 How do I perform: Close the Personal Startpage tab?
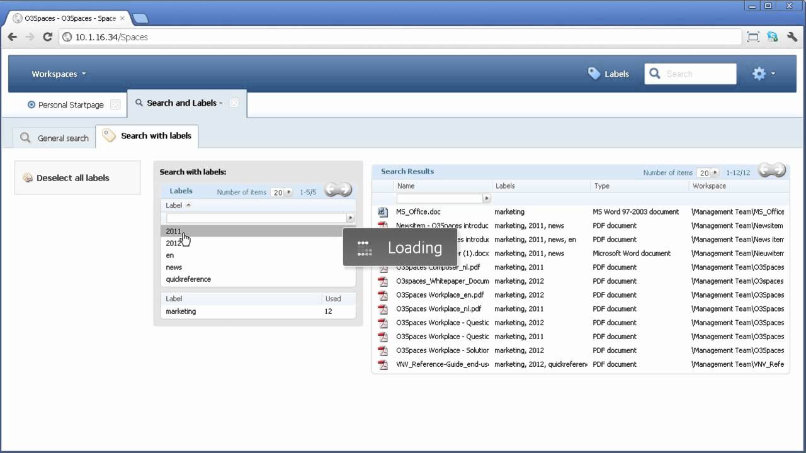115,104
